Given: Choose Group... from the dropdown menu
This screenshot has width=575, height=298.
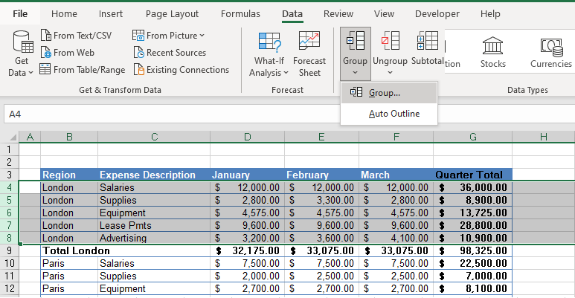Looking at the screenshot, I should [385, 93].
